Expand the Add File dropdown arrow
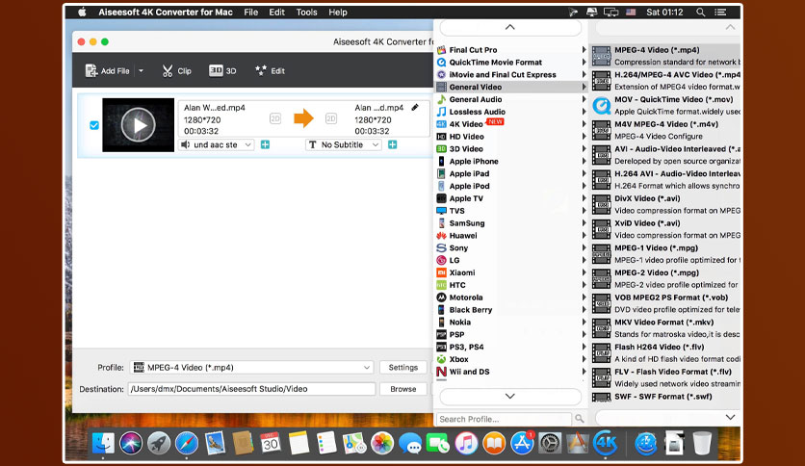Viewport: 805px width, 466px height. [141, 71]
